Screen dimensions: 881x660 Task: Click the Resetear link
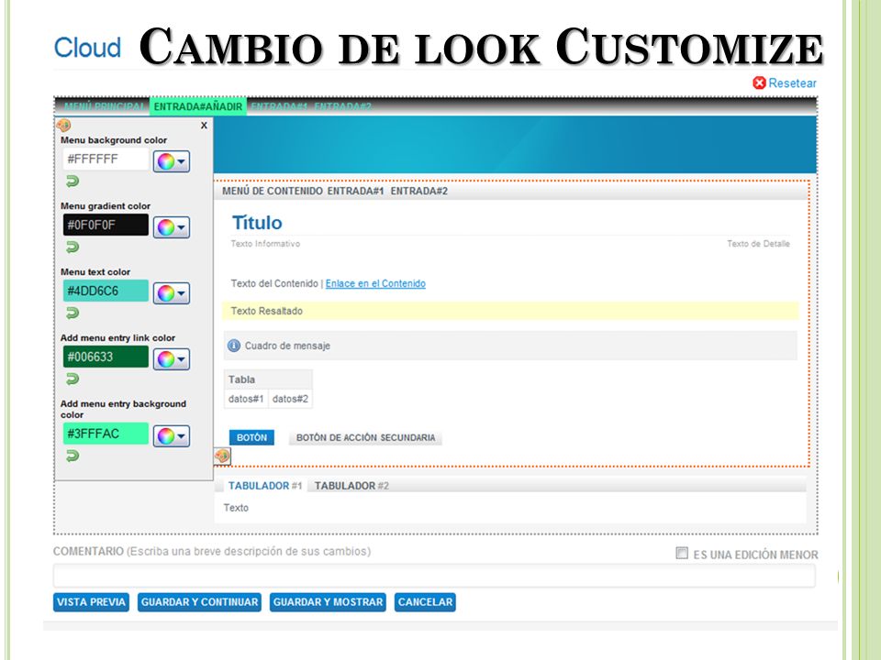792,83
